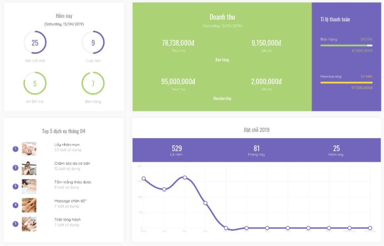
Task: Select the Cuộc hẹn circle showing 9
Action: [93, 42]
